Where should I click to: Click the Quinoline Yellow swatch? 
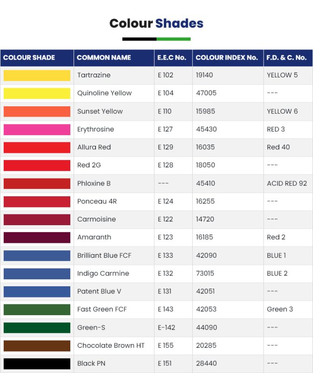37,93
